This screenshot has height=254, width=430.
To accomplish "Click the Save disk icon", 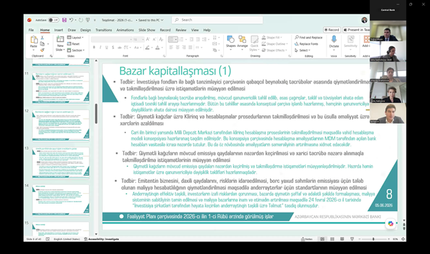I will tap(64, 20).
